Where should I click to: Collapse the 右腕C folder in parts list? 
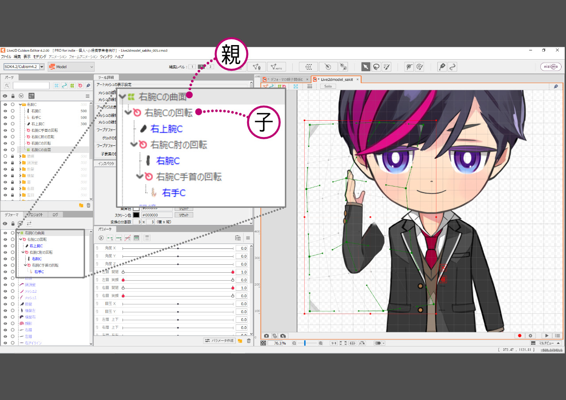20,105
